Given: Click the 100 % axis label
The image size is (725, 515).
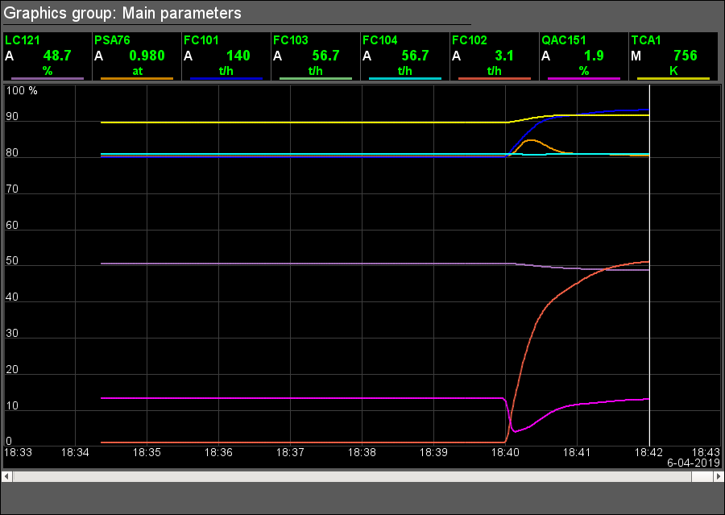Looking at the screenshot, I should tap(22, 91).
